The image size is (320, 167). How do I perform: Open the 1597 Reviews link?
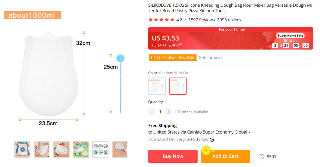pyautogui.click(x=201, y=20)
